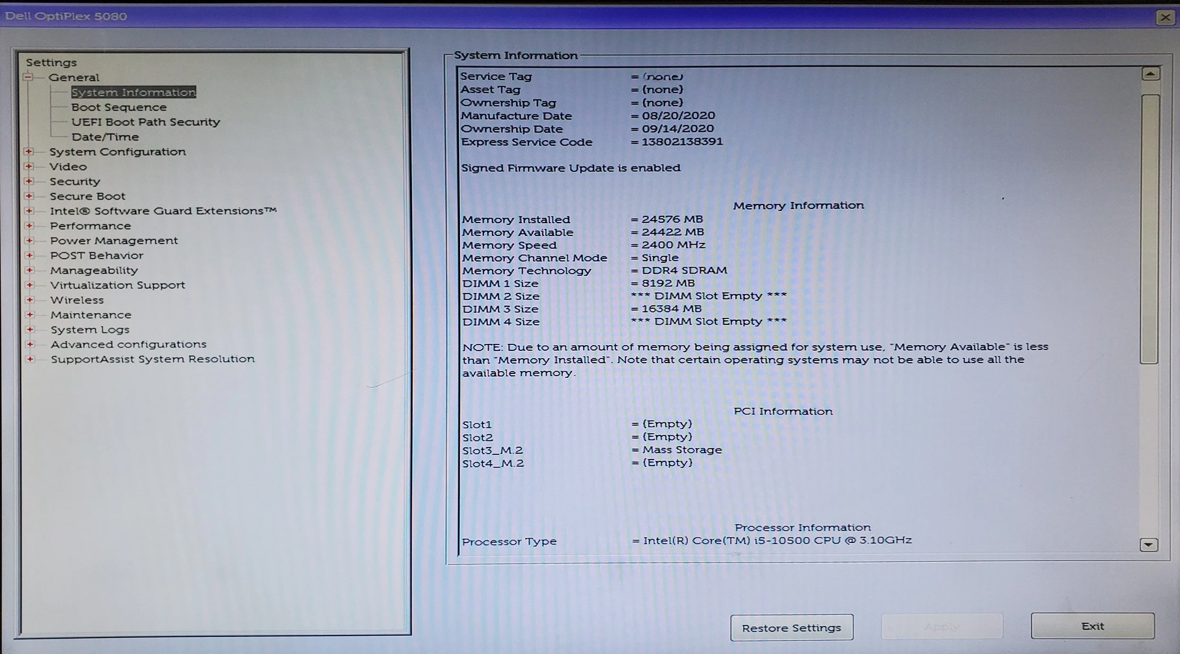Click the Processor Type i5-10500 value
Image resolution: width=1180 pixels, height=654 pixels.
777,540
